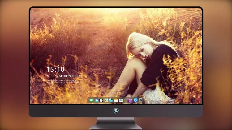Open the Camera app in the dock

(x=140, y=100)
